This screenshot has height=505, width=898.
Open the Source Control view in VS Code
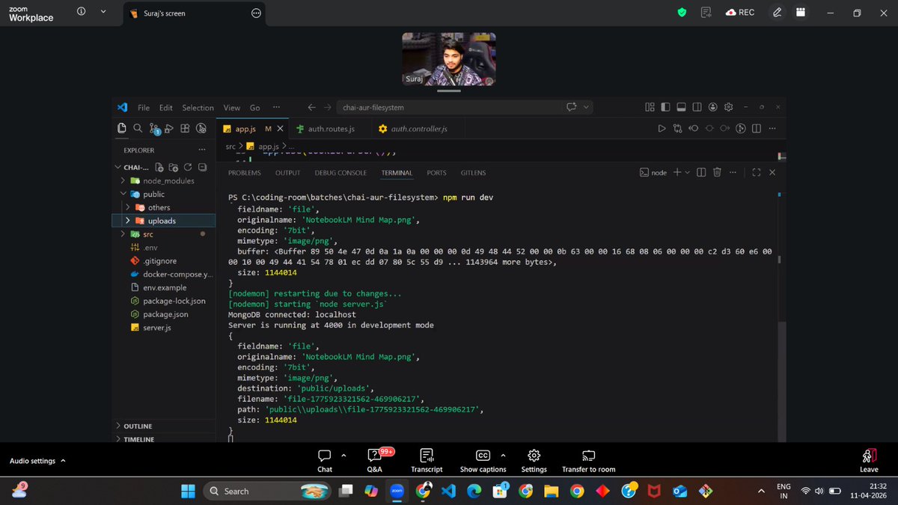click(154, 129)
